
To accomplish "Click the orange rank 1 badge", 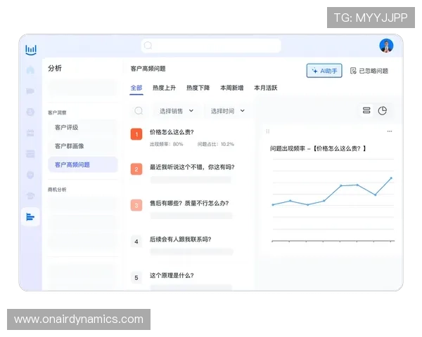I will [x=136, y=134].
